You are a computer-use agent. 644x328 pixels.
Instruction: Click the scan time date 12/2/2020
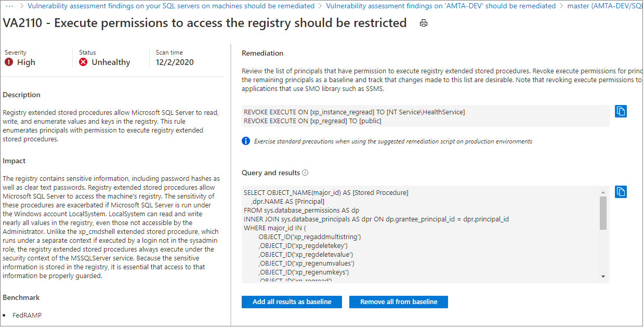tap(175, 62)
